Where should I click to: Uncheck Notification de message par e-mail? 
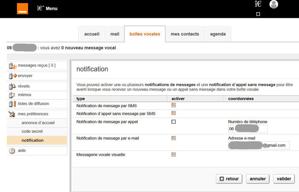click(x=174, y=138)
